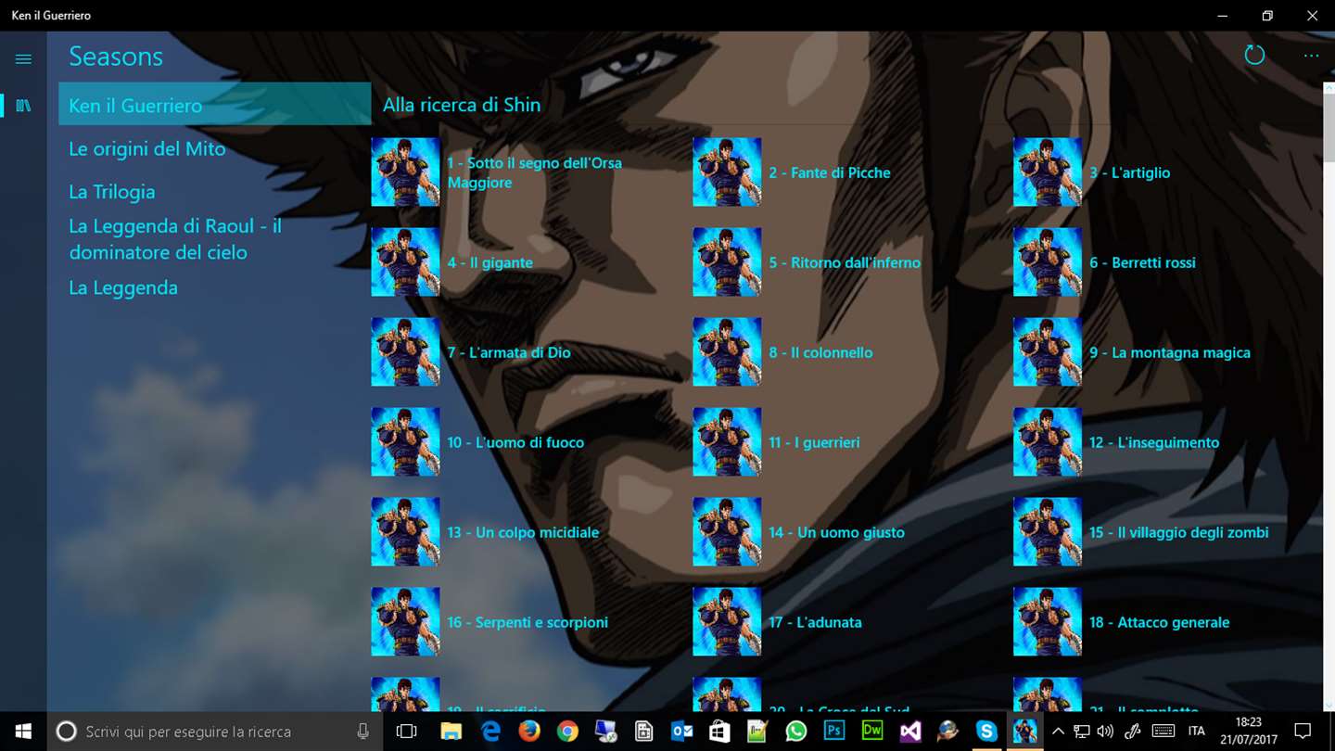The width and height of the screenshot is (1335, 751).
Task: Launch Microsoft Edge from the taskbar
Action: (490, 732)
